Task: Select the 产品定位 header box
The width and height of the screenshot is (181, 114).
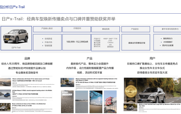Action: 136,29
